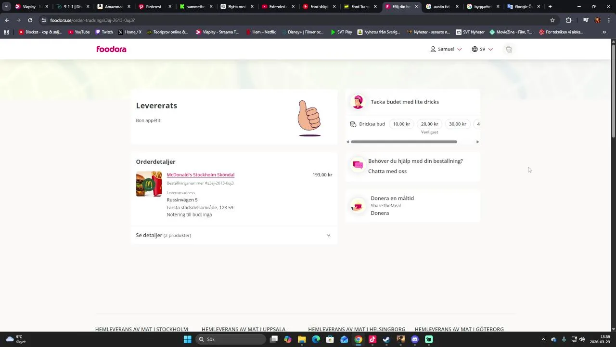
Task: Open McDonald's Stockholm Sköndal link
Action: (x=201, y=175)
